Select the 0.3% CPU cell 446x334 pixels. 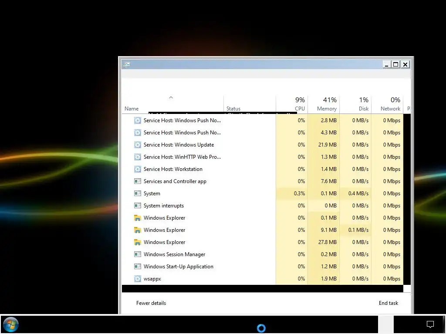pyautogui.click(x=292, y=194)
